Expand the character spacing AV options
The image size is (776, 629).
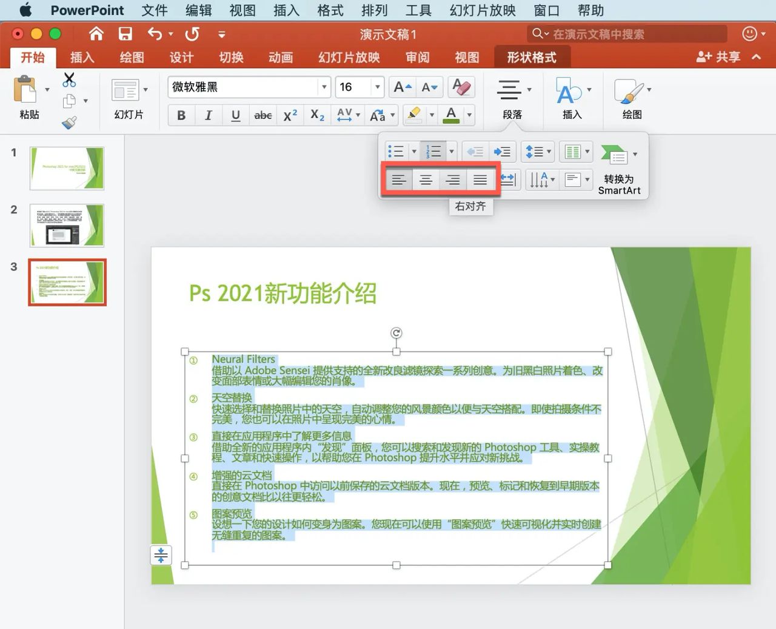tap(358, 115)
